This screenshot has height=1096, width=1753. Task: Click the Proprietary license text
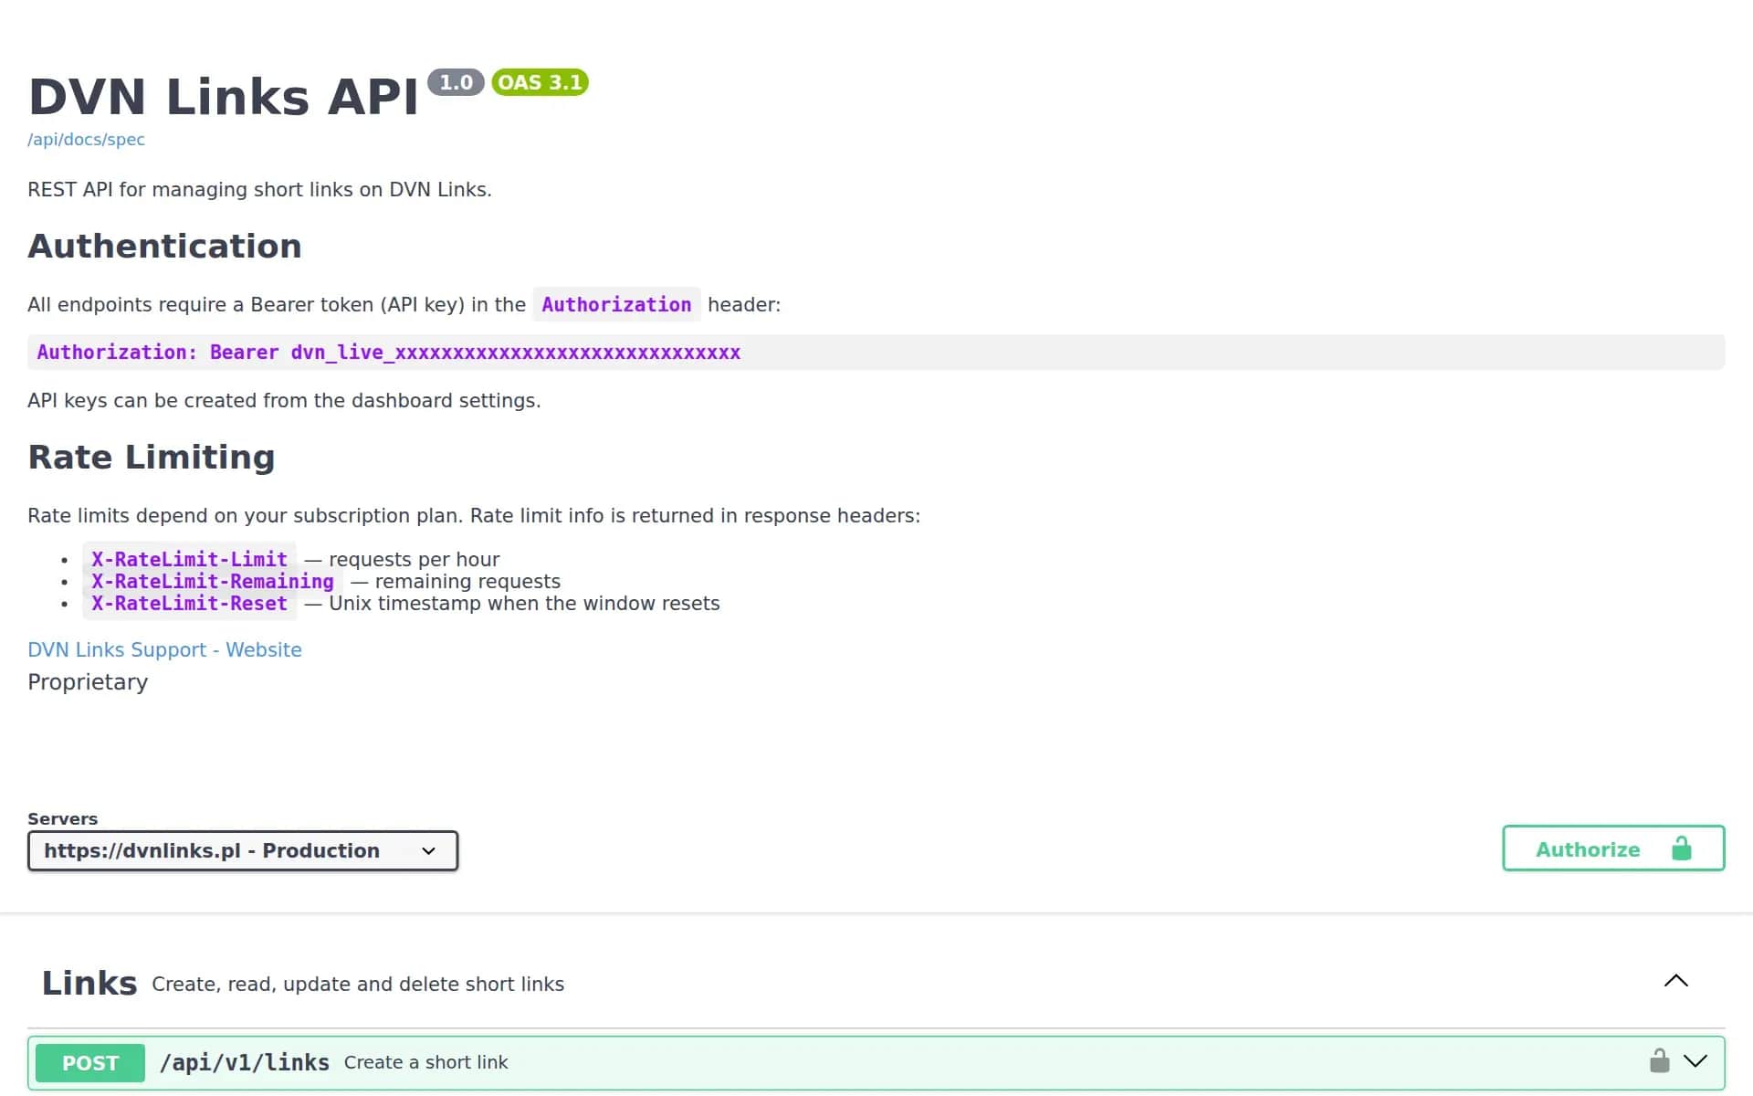(x=88, y=682)
